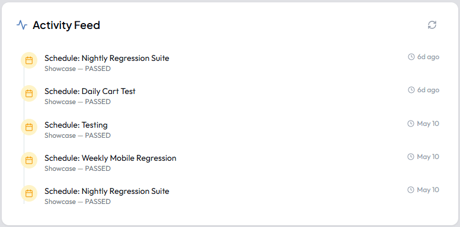Image resolution: width=460 pixels, height=227 pixels.
Task: Click calendar icon of 6d-ago Nightly Regression Suite
Action: (x=28, y=60)
